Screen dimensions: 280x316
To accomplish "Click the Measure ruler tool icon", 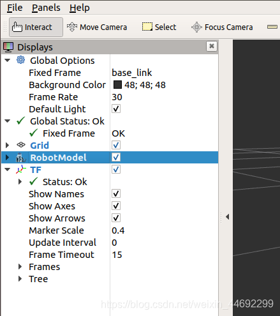I will (272, 27).
